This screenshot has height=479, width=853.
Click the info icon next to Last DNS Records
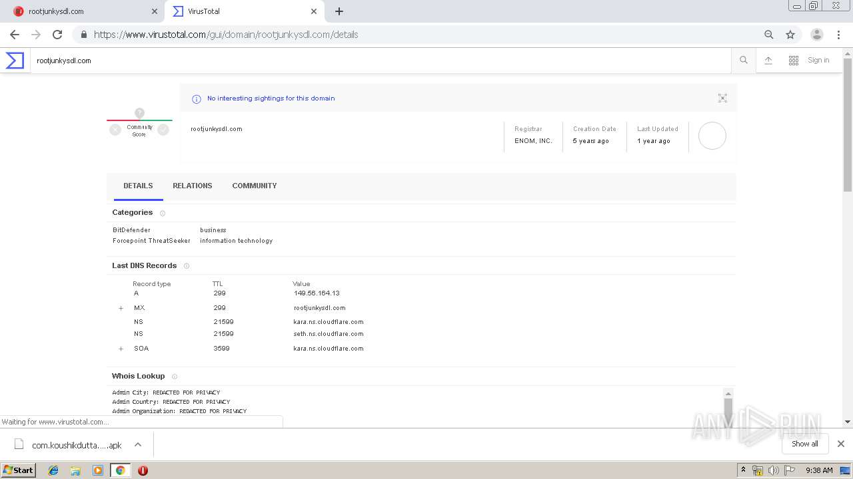[x=187, y=266]
